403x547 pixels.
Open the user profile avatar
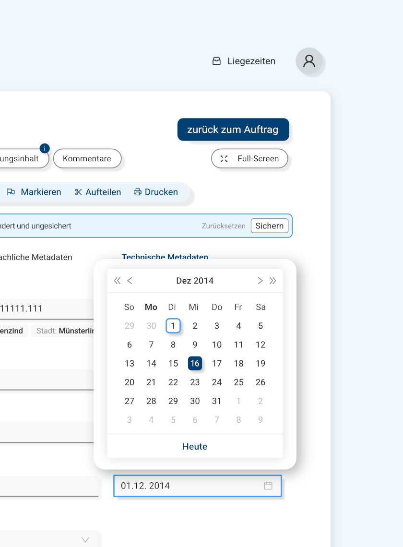(x=309, y=61)
